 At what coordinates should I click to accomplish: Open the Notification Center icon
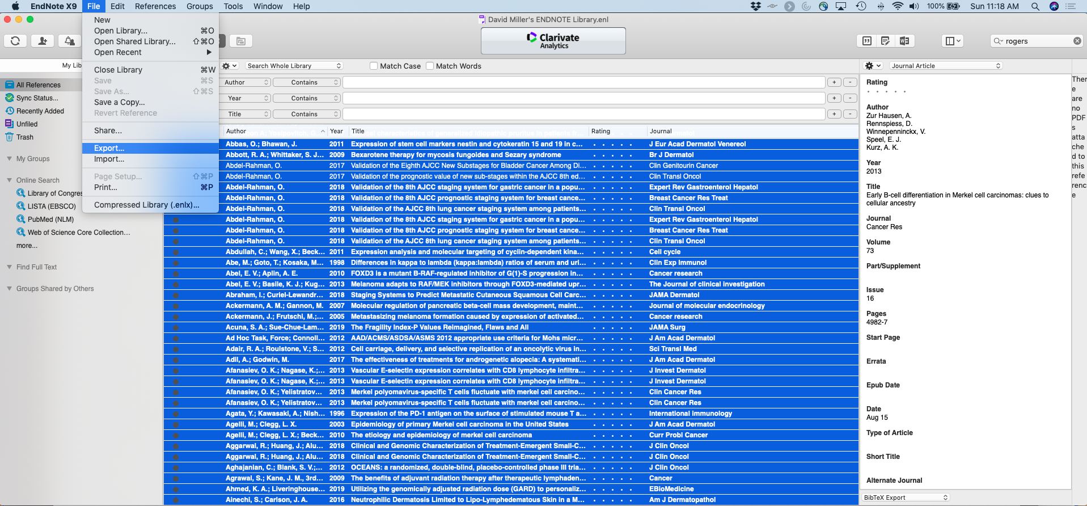(1071, 6)
